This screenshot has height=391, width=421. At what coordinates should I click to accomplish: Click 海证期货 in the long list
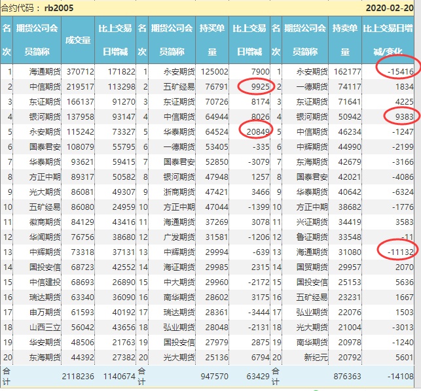[179, 267]
